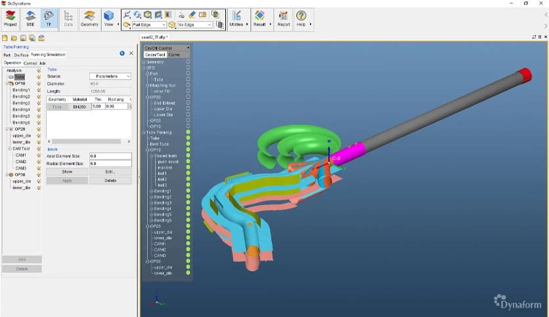Image resolution: width=549 pixels, height=317 pixels.
Task: Switch to the BSE module
Action: tap(30, 18)
